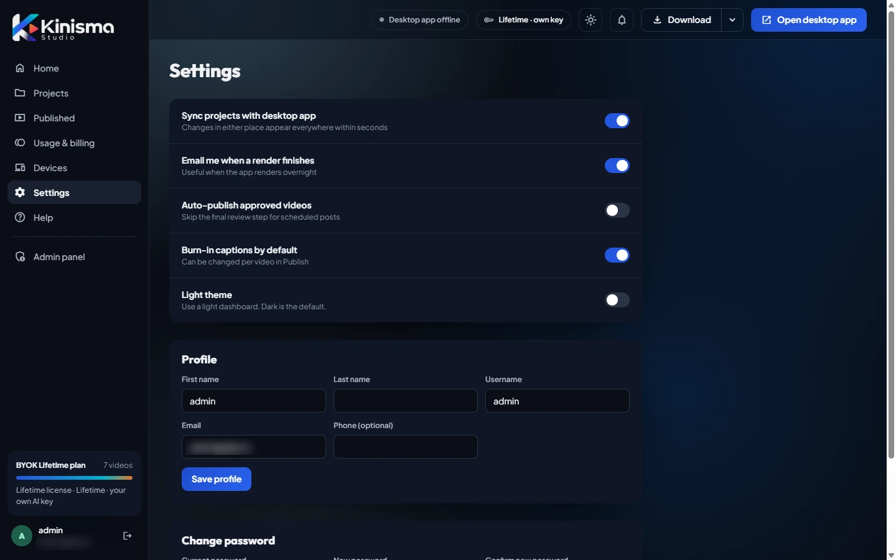Enable Auto-publish approved videos

click(x=617, y=210)
